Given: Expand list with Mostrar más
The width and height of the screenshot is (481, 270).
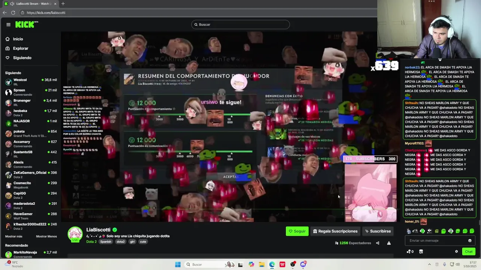Looking at the screenshot, I should coord(14,237).
